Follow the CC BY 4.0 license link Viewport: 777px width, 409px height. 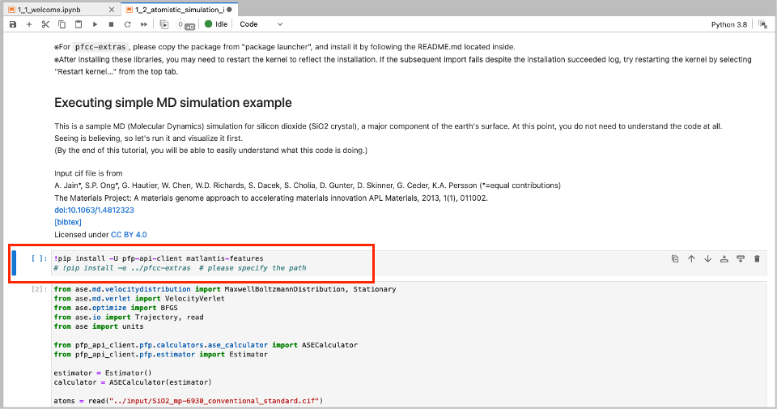pos(129,234)
